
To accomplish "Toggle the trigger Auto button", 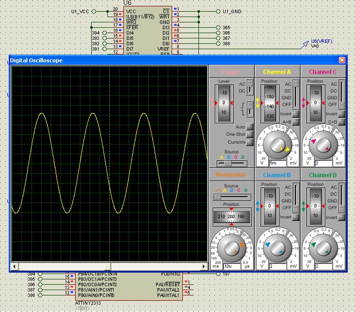I will 250,127.
